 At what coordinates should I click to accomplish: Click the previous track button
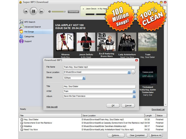point(26,12)
